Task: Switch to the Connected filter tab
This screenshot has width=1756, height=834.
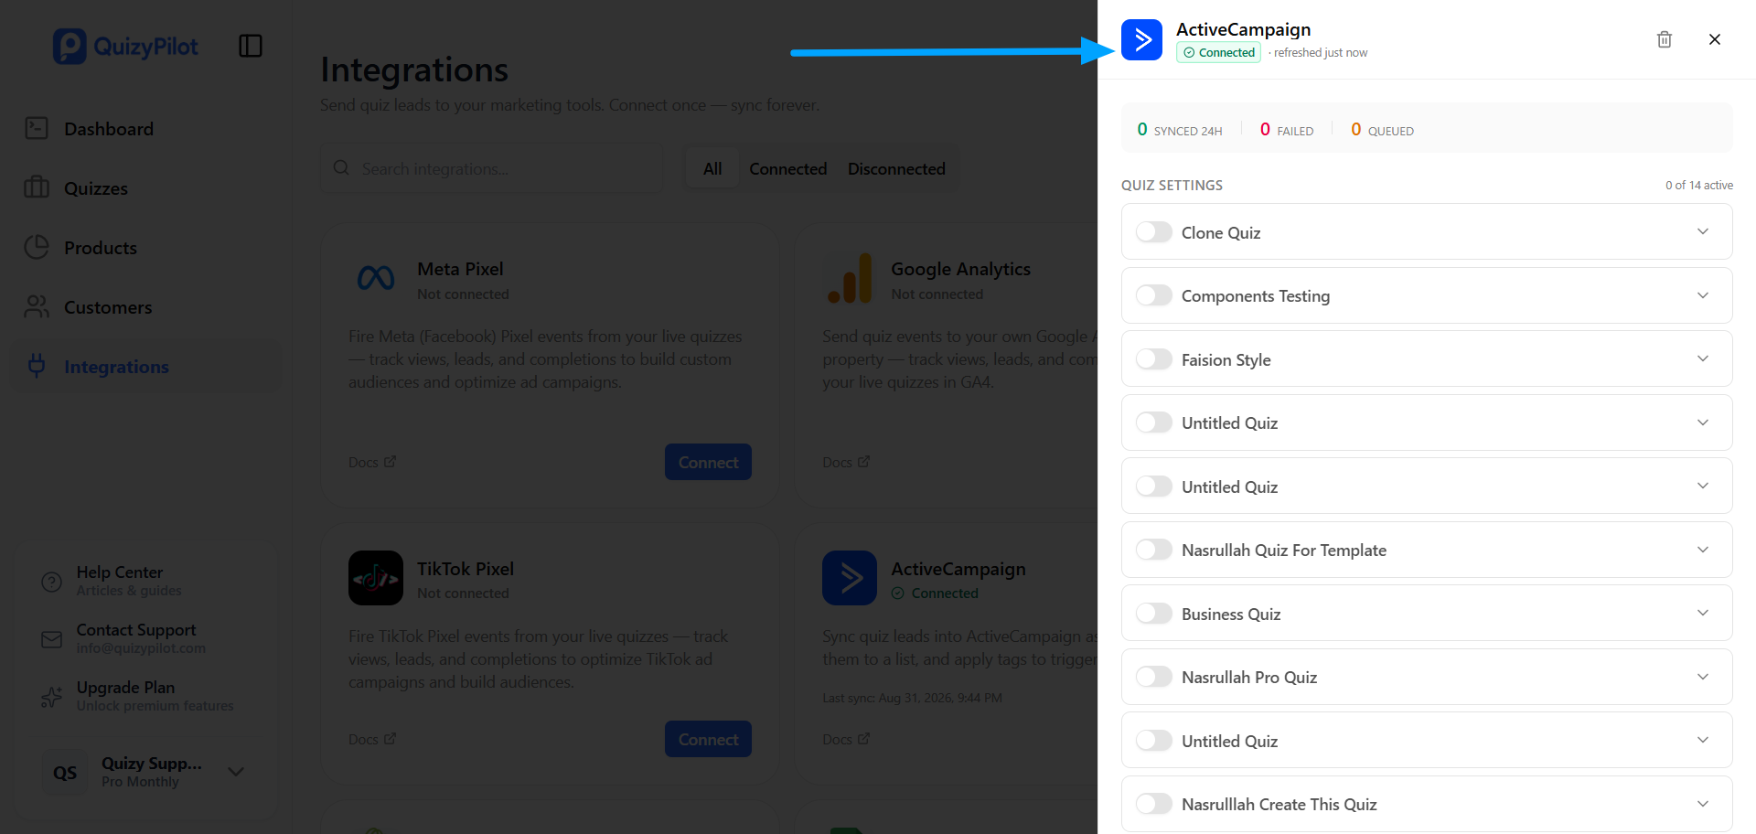Action: click(x=788, y=169)
